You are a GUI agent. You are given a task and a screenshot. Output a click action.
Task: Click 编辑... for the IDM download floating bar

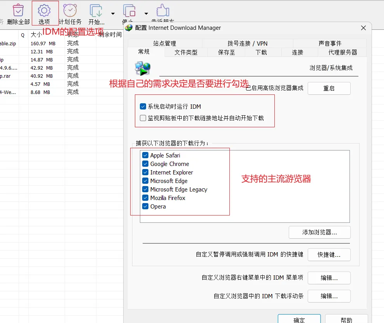point(329,296)
